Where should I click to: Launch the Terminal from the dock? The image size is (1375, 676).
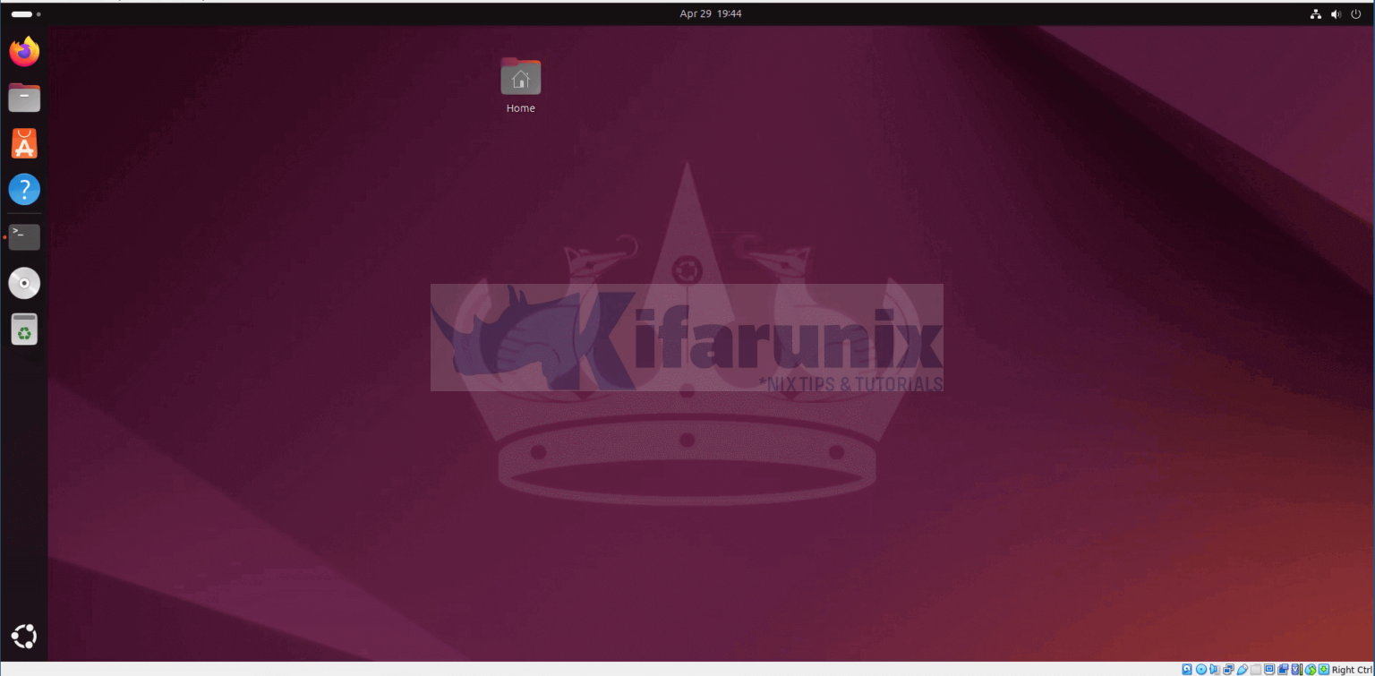pos(24,235)
